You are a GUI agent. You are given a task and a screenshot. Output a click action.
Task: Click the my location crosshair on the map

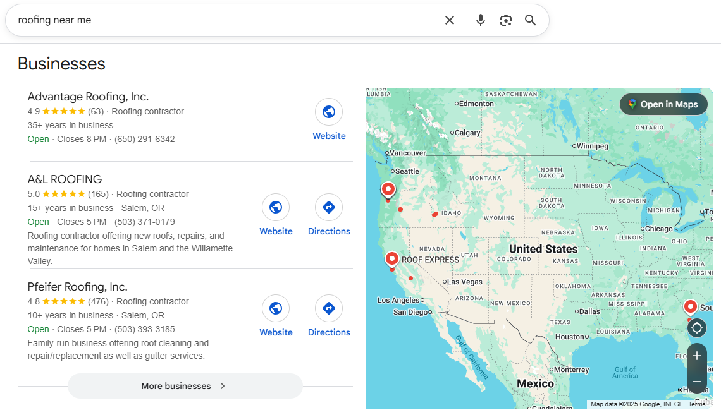[x=696, y=327]
